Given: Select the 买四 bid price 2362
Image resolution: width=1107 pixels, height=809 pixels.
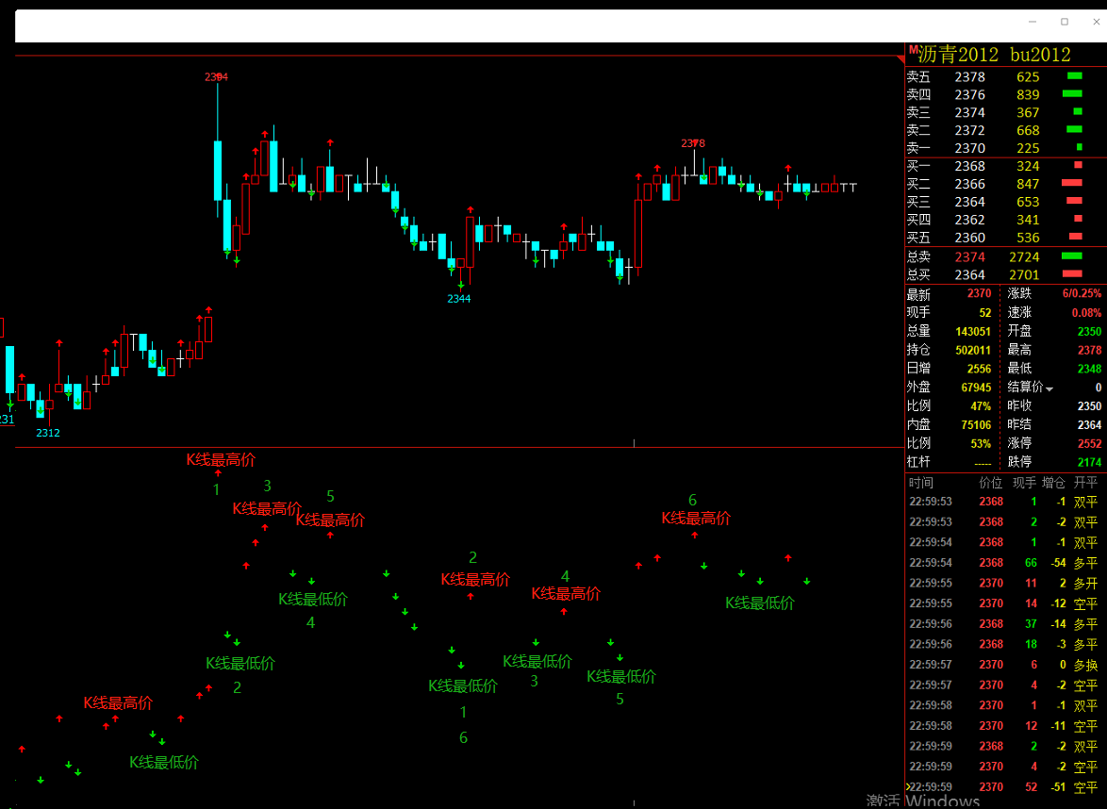Looking at the screenshot, I should (969, 221).
